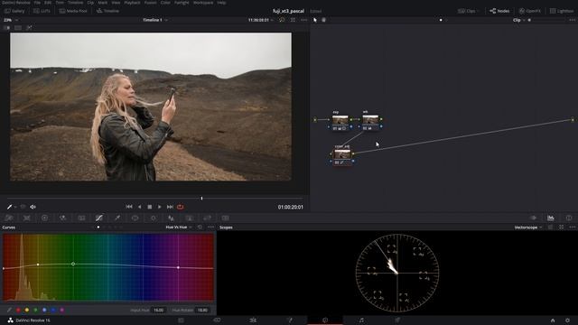Open the 3D stereoscopic palette
578x325 pixels.
pyautogui.click(x=225, y=218)
